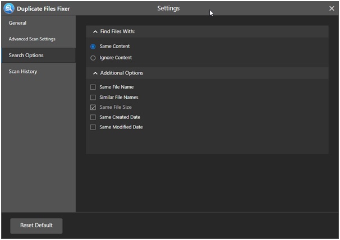This screenshot has width=340, height=240.
Task: Close the Settings window with X
Action: (332, 8)
